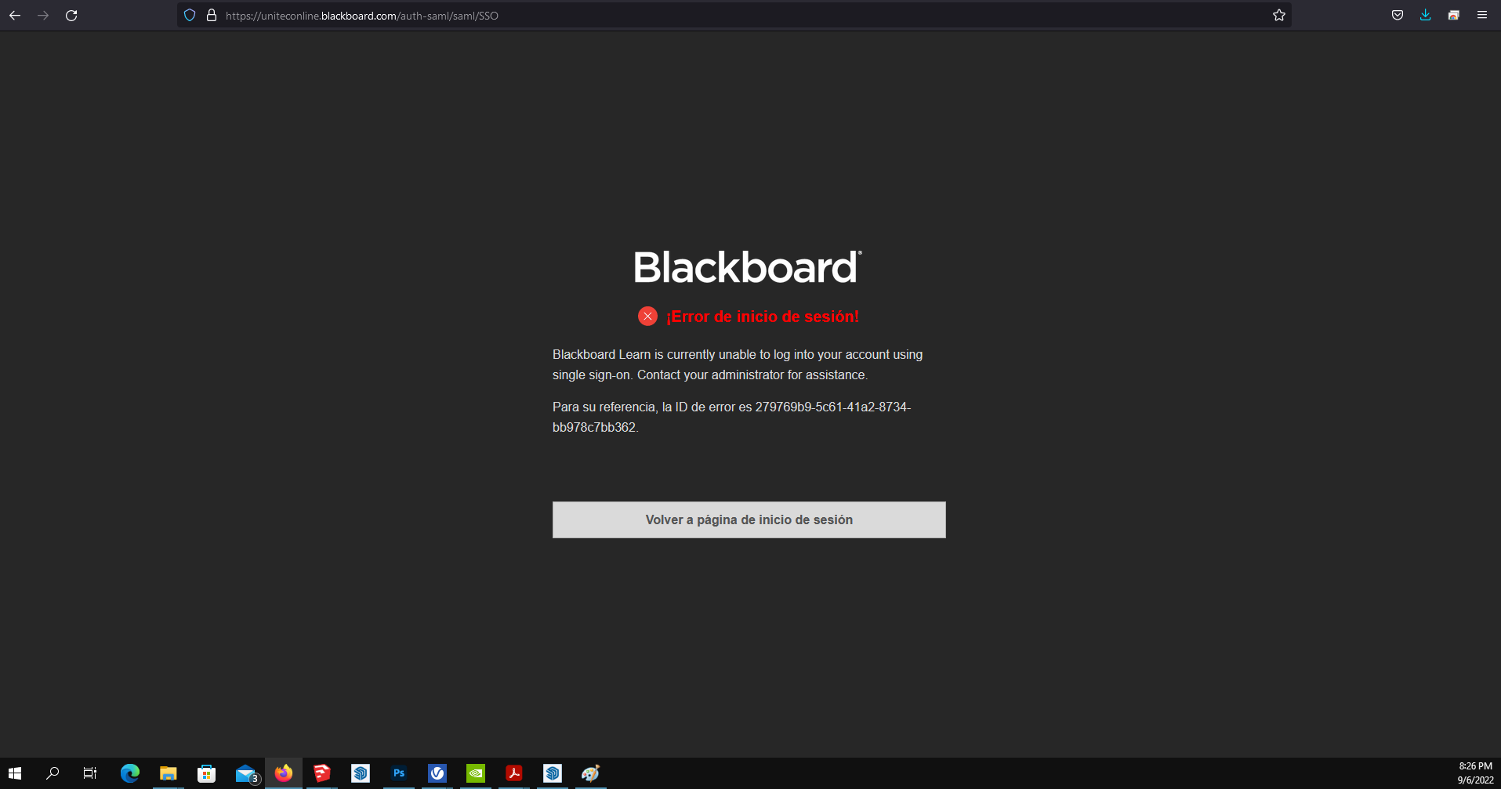Open Microsoft Store from taskbar
The height and width of the screenshot is (789, 1501).
tap(206, 773)
